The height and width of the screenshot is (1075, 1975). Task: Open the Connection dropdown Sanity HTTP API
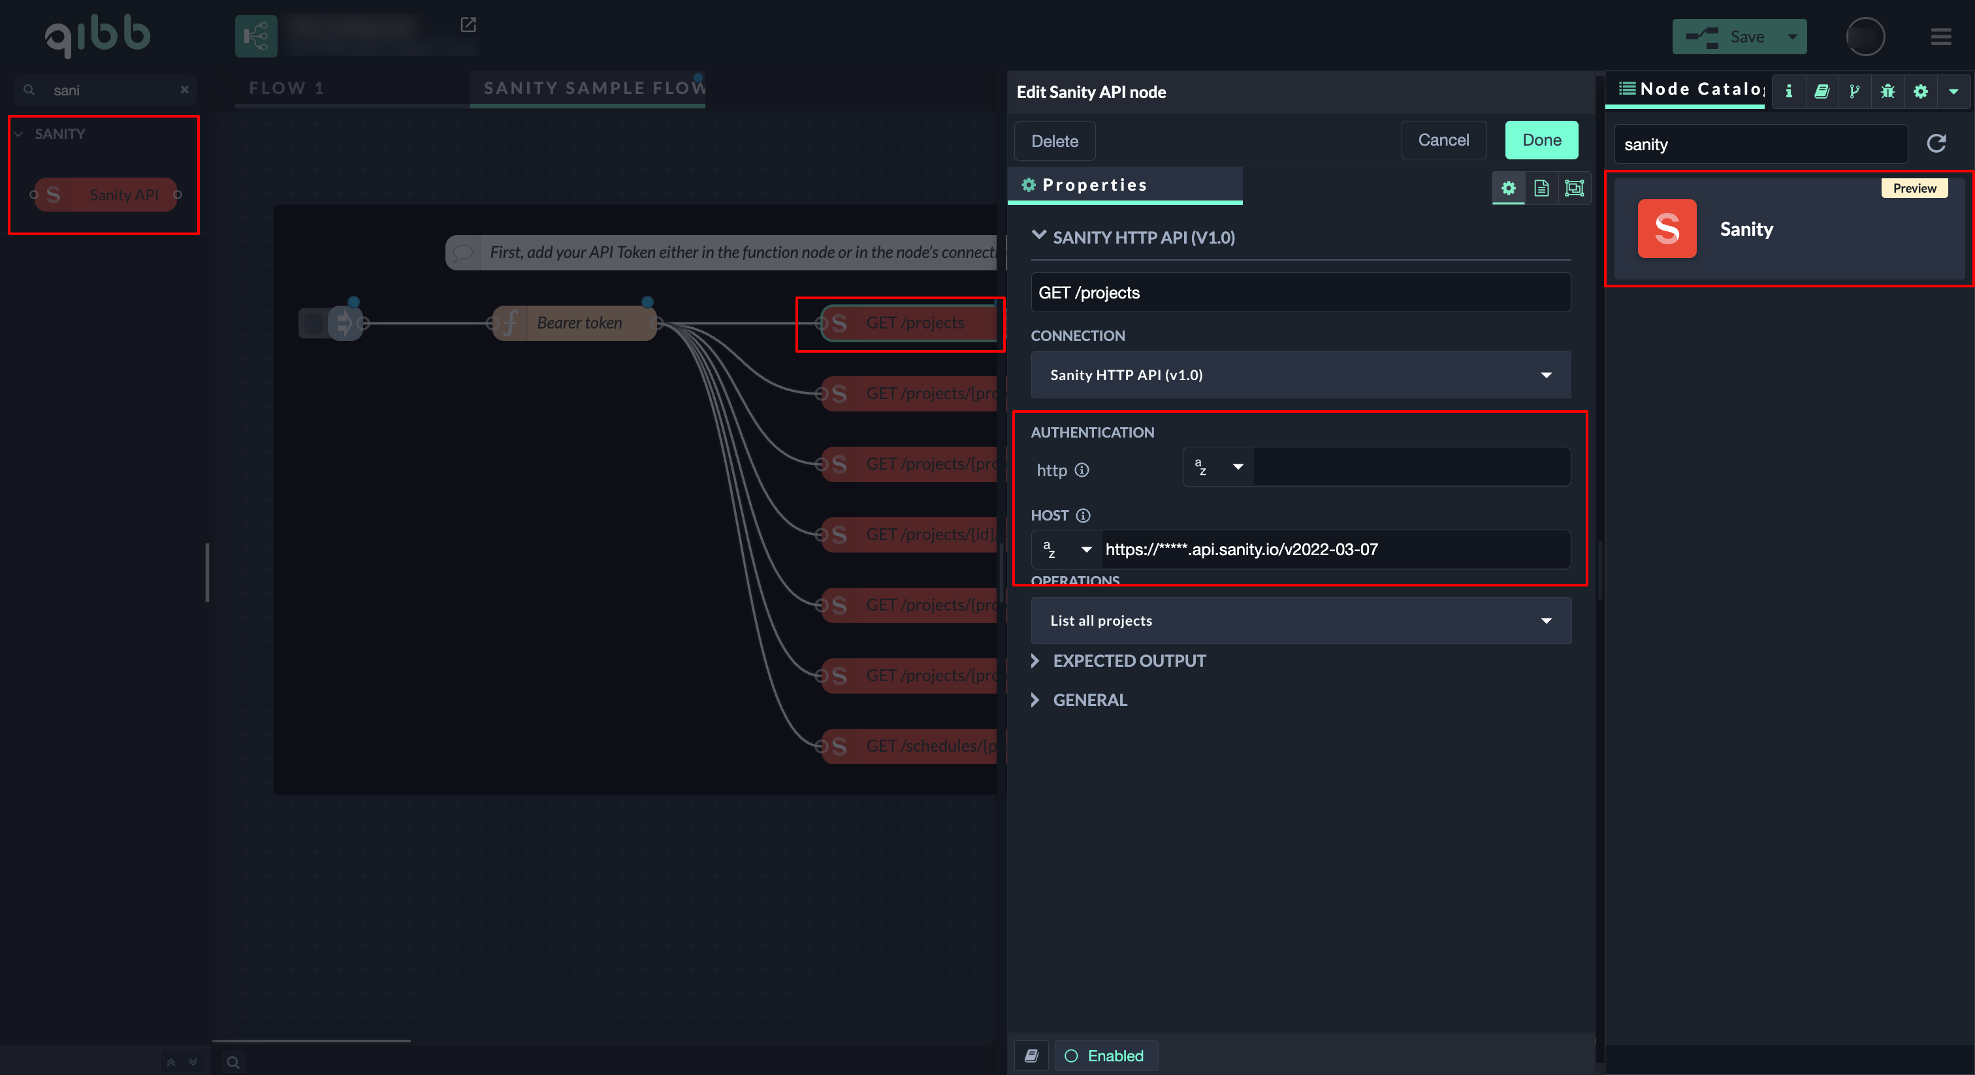(1300, 375)
